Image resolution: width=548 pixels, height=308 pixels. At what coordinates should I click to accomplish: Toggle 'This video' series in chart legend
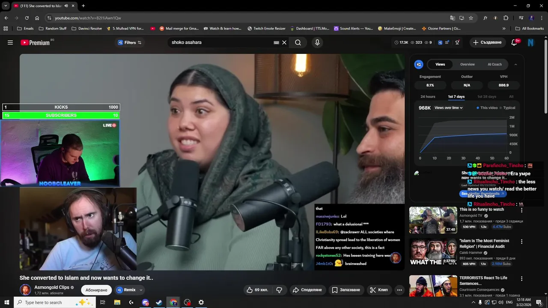(x=488, y=108)
